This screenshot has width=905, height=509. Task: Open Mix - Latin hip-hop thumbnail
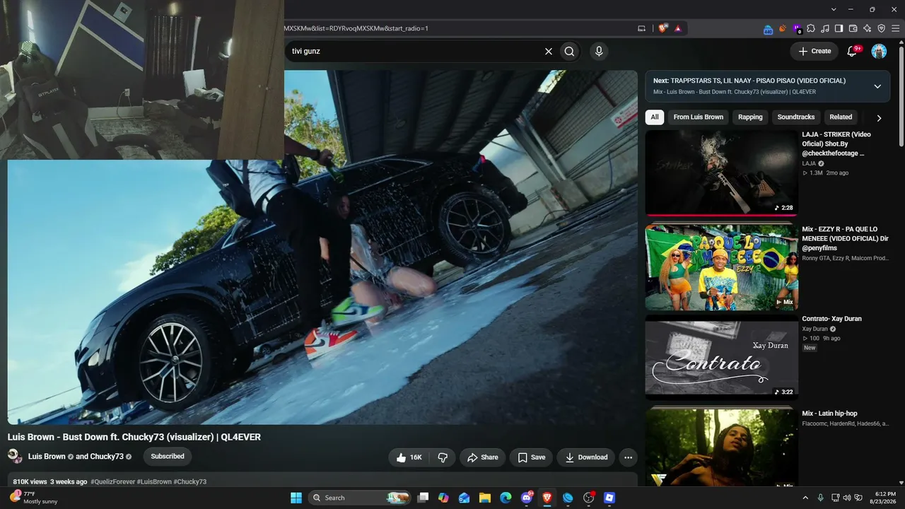[721, 447]
